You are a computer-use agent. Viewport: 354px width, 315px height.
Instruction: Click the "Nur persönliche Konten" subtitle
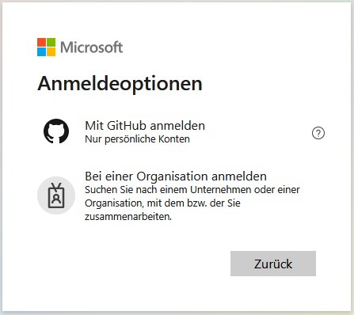[137, 139]
